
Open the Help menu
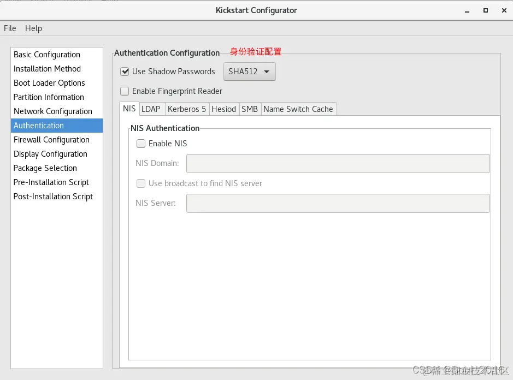(33, 28)
